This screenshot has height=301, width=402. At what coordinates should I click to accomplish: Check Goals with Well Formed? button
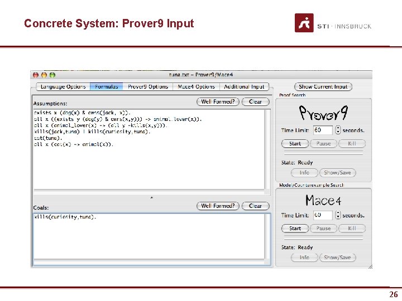[218, 206]
